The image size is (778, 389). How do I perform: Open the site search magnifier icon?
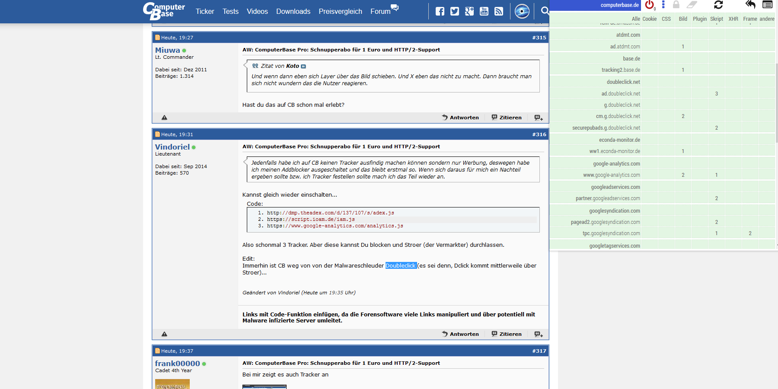click(545, 11)
